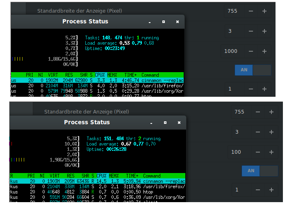Viewport: 287px width, 205px height.
Task: Select the cinnamon process row with time 5:09.94
Action: pyautogui.click(x=98, y=181)
